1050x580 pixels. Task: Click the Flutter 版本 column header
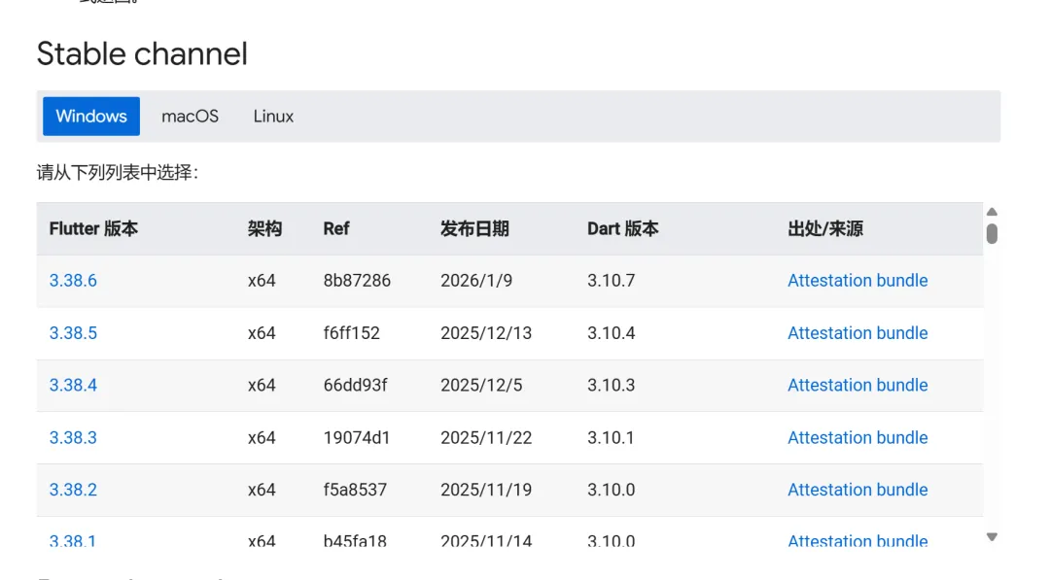pyautogui.click(x=93, y=229)
